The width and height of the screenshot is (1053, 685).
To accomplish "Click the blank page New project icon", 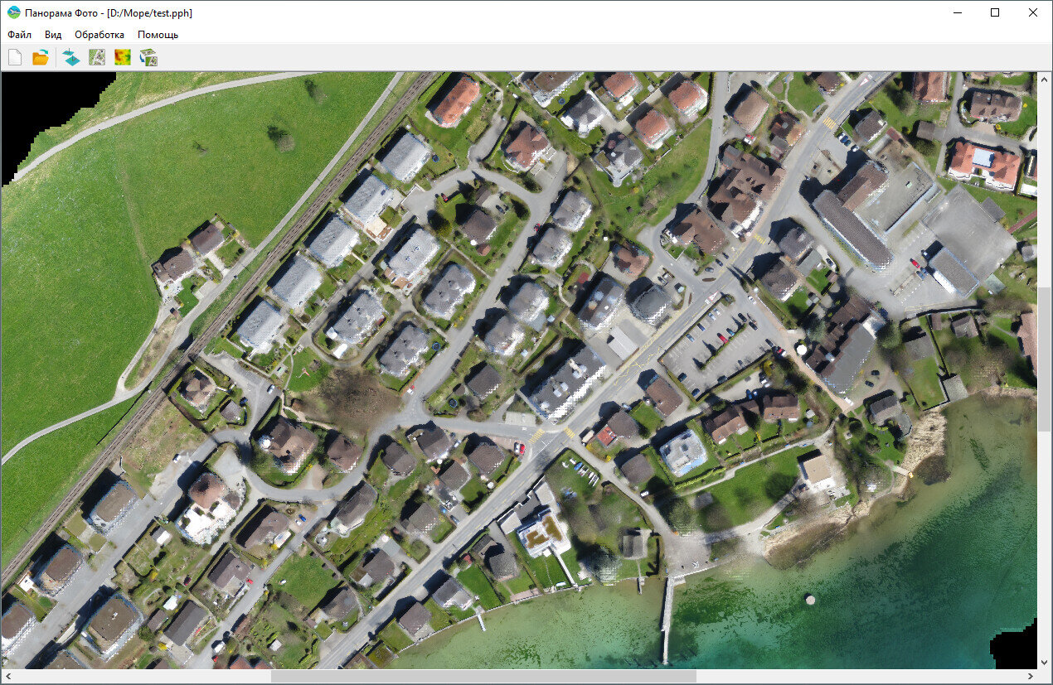I will (x=15, y=57).
